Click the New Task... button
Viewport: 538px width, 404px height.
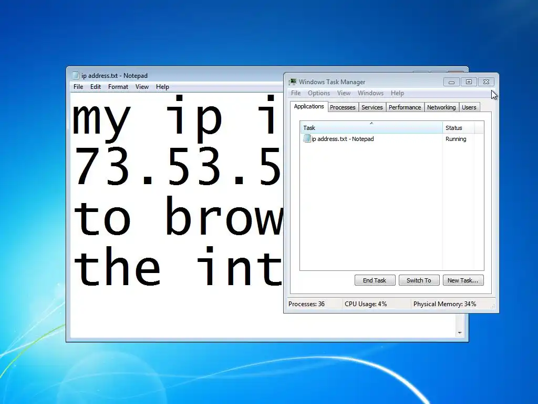pyautogui.click(x=463, y=280)
